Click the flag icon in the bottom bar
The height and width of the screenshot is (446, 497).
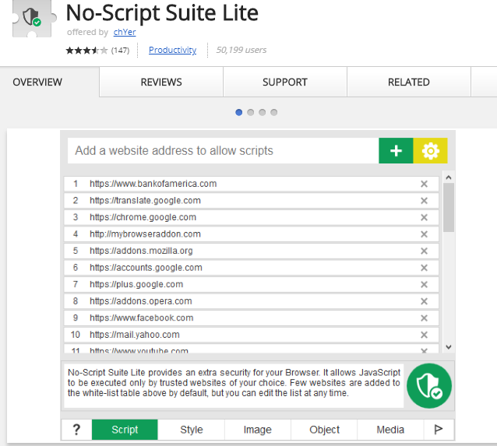pos(439,430)
